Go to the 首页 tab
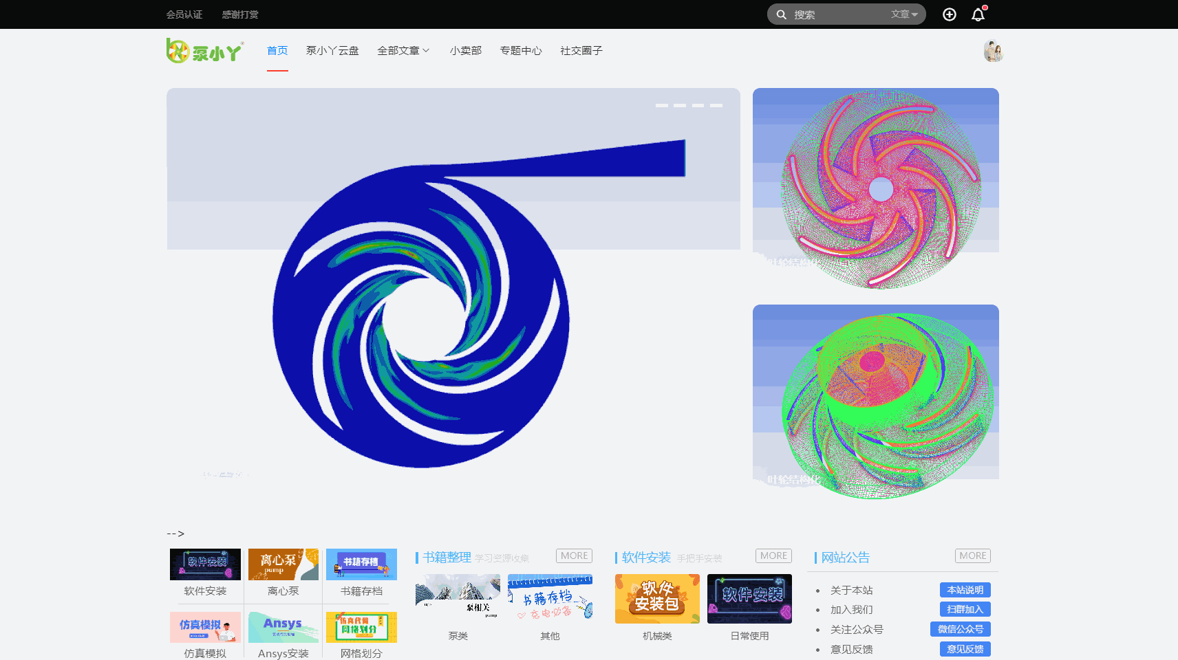Screen dimensions: 1178x660 277,51
